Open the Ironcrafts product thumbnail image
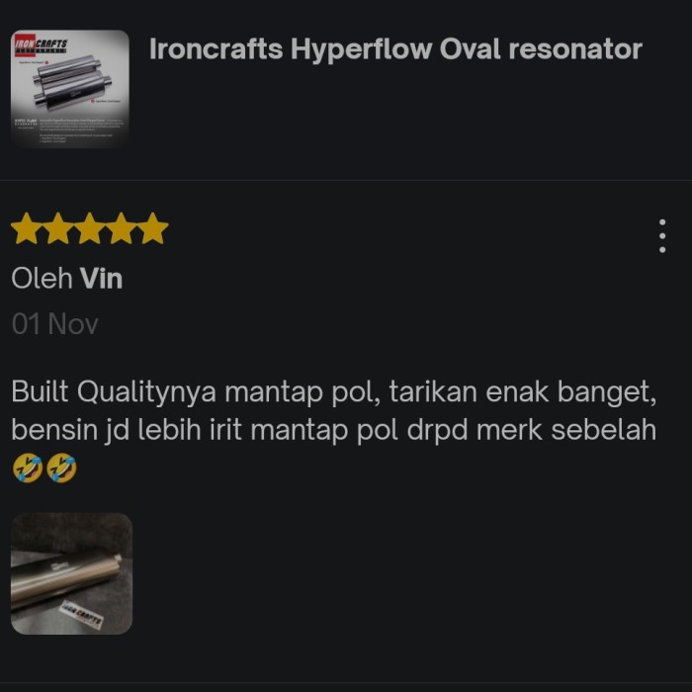The height and width of the screenshot is (692, 692). [70, 89]
